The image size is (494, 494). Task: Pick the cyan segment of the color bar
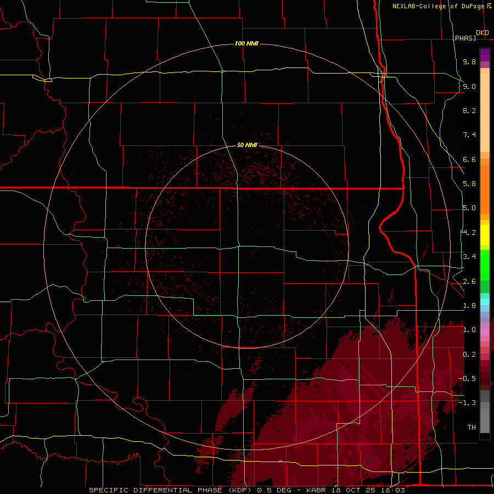point(485,302)
